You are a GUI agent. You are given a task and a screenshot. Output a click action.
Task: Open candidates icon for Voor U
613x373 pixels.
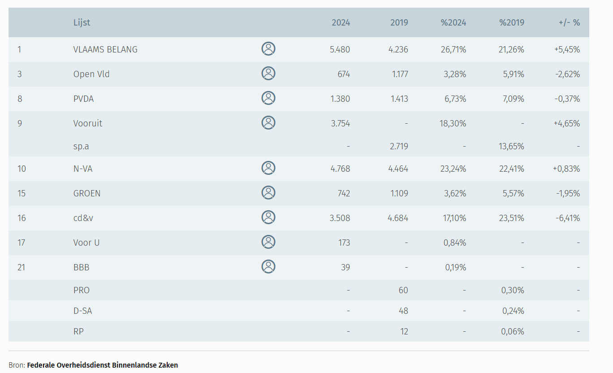click(268, 242)
